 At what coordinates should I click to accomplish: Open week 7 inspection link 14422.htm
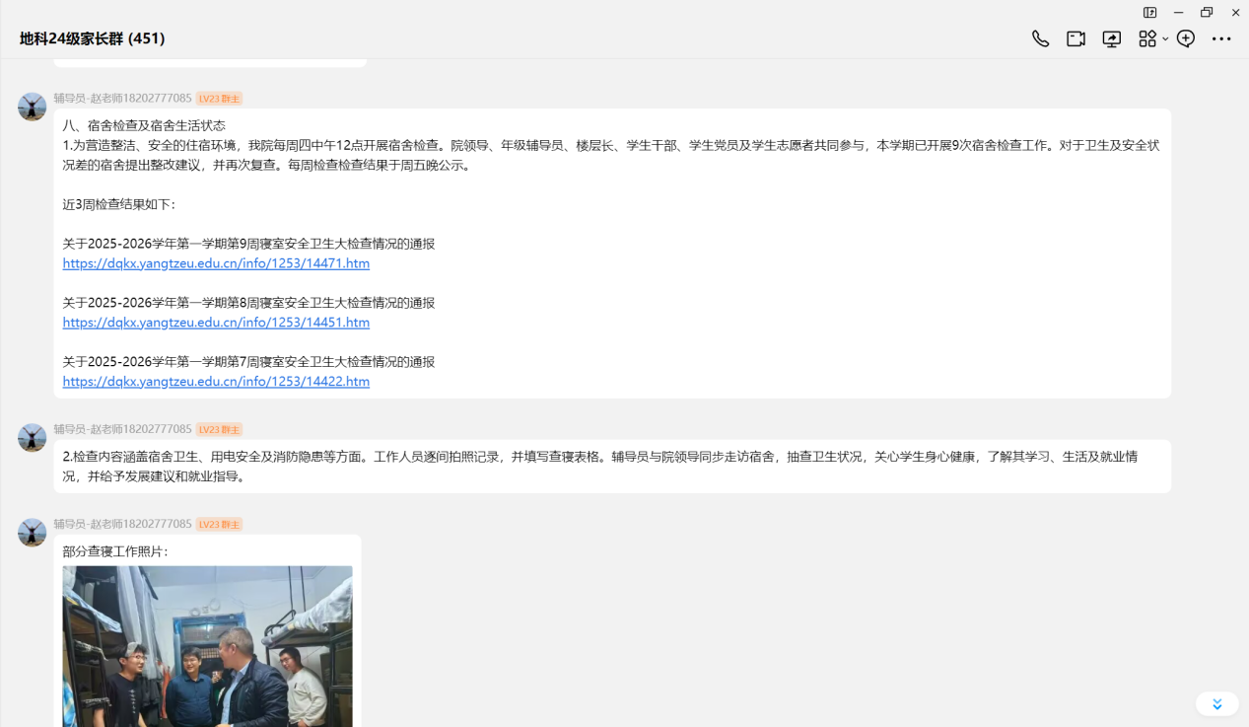(216, 382)
